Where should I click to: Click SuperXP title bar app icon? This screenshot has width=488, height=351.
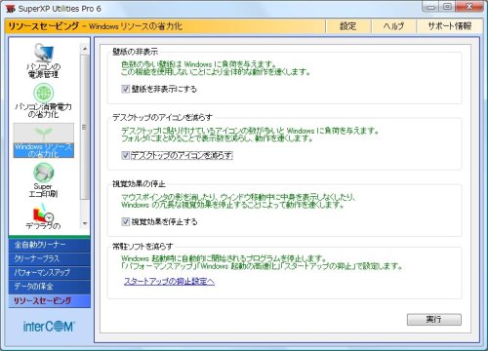11,9
